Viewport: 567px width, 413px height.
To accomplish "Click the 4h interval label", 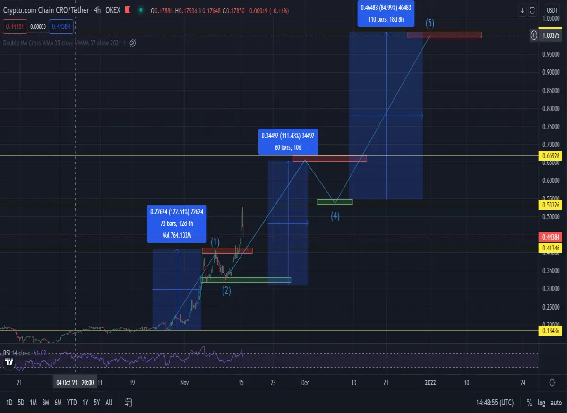I will click(x=98, y=10).
